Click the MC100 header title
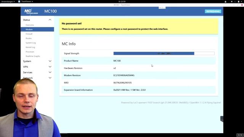This screenshot has height=137, width=244. tap(50, 11)
